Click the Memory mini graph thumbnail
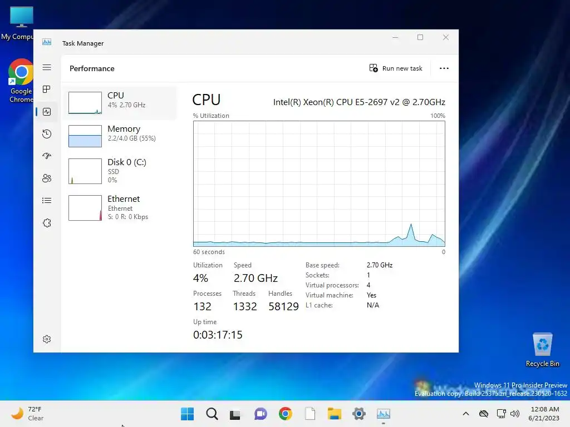This screenshot has height=427, width=570. tap(85, 136)
